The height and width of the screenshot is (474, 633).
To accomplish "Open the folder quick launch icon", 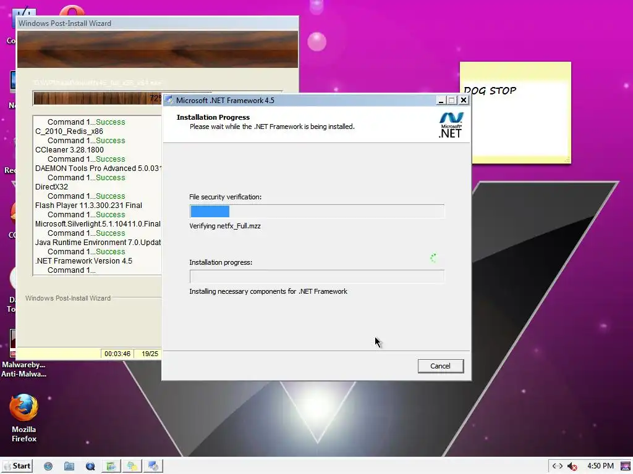I will [69, 466].
